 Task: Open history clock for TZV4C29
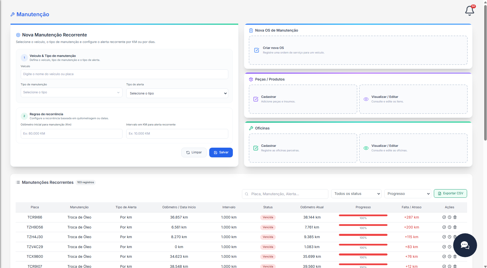point(449,247)
